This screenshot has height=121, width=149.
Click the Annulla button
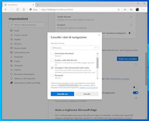click(x=87, y=94)
